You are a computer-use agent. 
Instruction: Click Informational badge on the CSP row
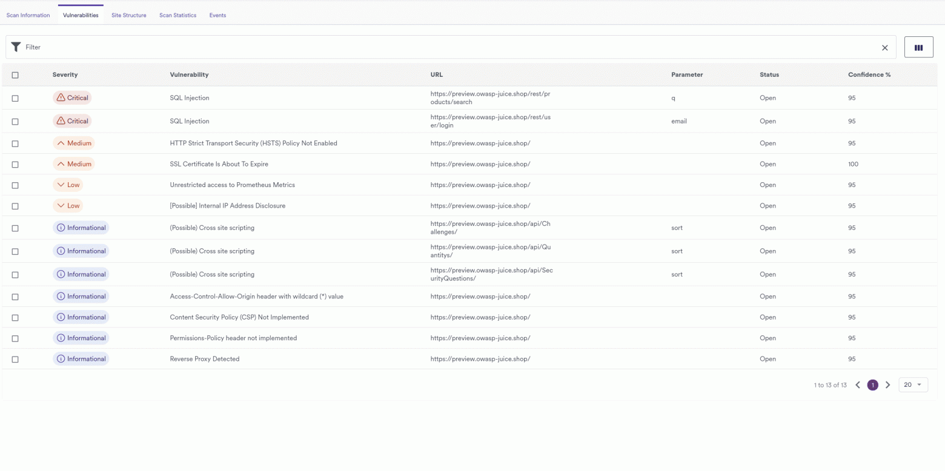click(81, 317)
